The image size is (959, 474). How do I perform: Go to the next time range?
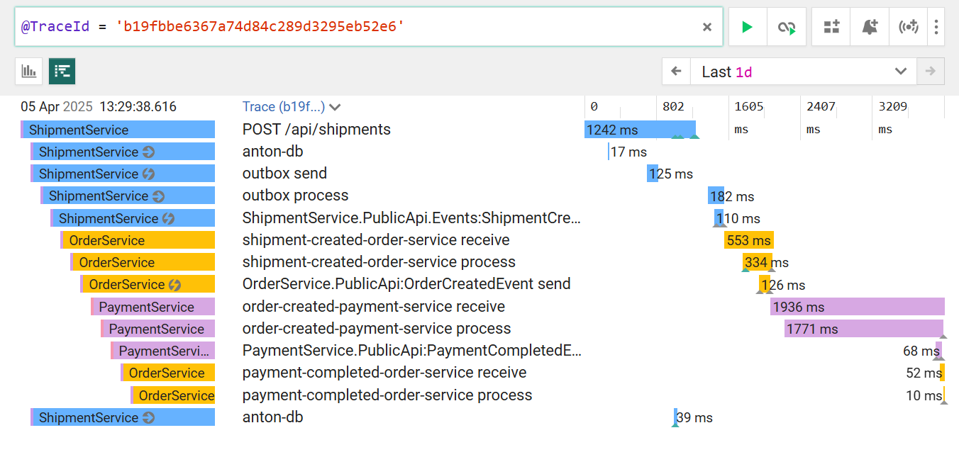pos(931,72)
